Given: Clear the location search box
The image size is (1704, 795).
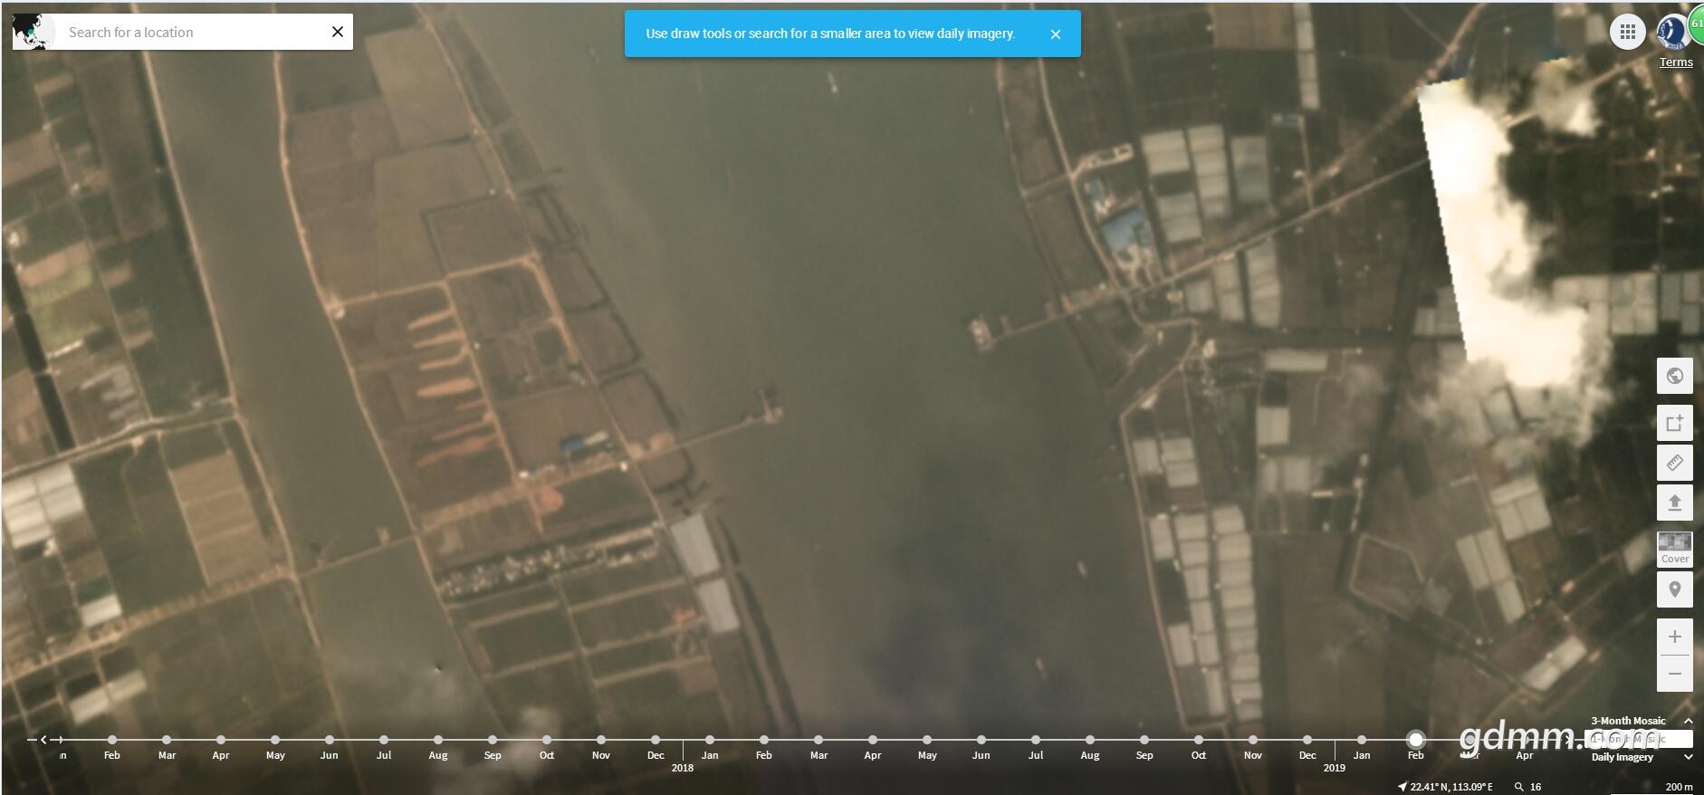Looking at the screenshot, I should 338,32.
